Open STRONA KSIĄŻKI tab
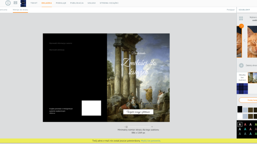This screenshot has height=144, width=257. tap(109, 3)
